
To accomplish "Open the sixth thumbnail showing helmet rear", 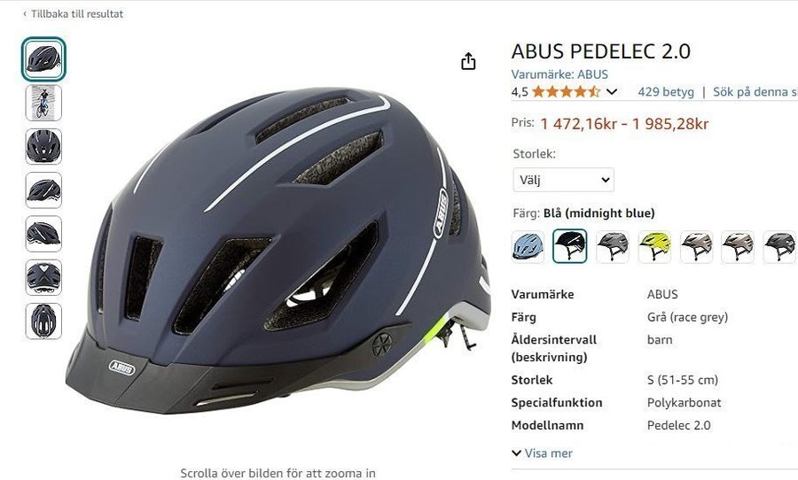I will click(43, 277).
